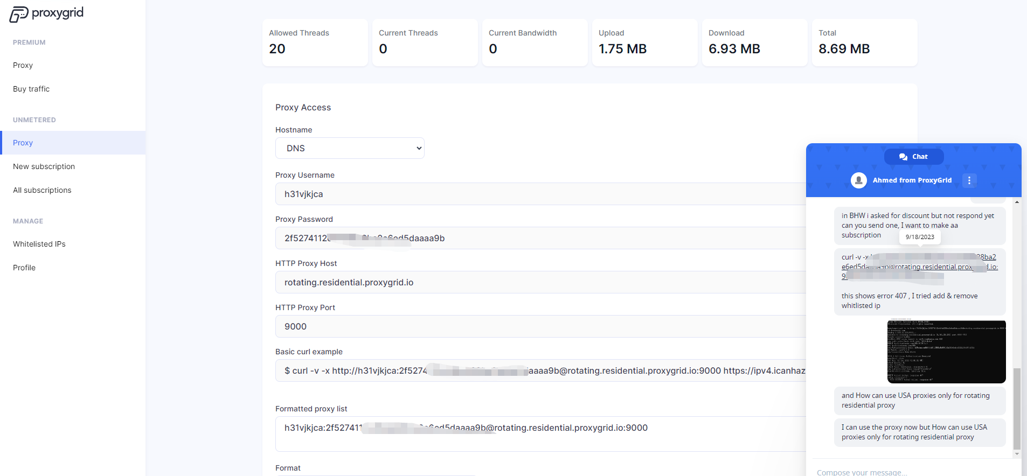Click the BHW discount request chat message
The image size is (1027, 476).
pyautogui.click(x=920, y=226)
